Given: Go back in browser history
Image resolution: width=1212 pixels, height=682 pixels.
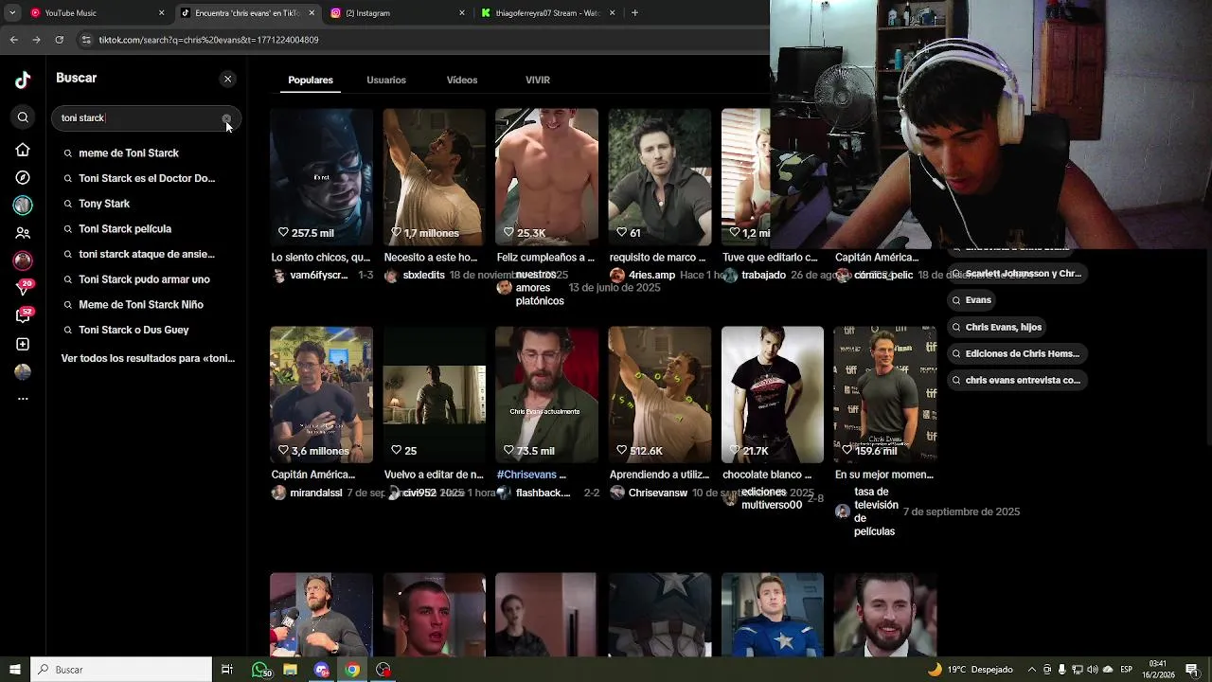Looking at the screenshot, I should coord(13,40).
